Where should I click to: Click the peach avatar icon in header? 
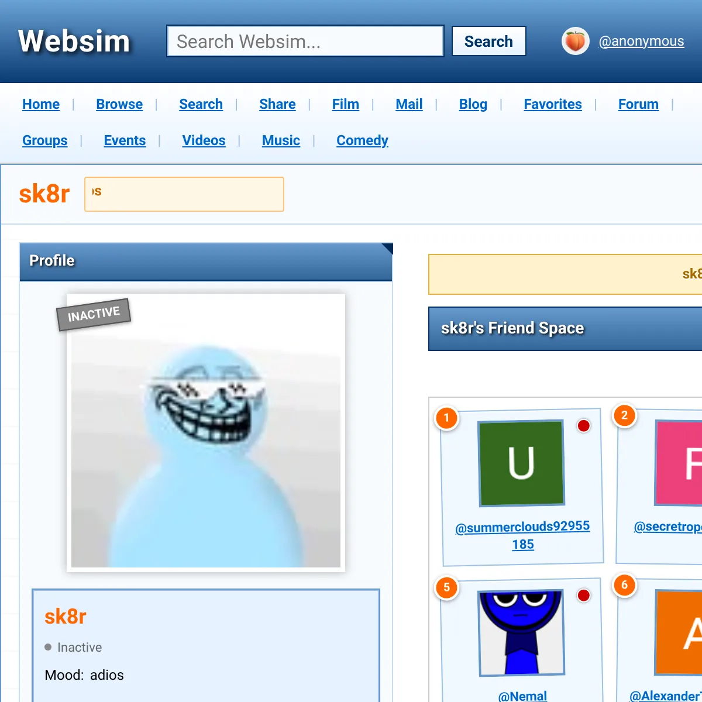(x=575, y=42)
